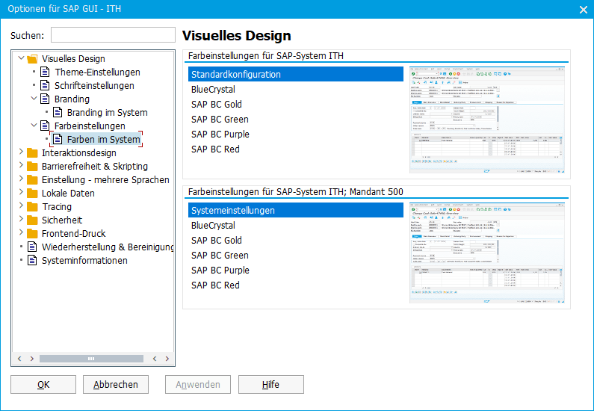The width and height of the screenshot is (594, 411).
Task: Expand the Sicherheit node
Action: tap(21, 220)
